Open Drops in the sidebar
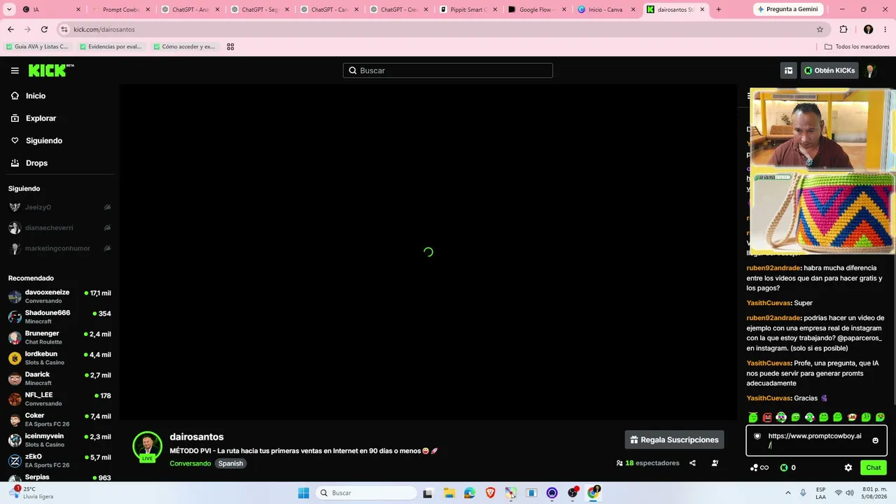This screenshot has width=896, height=504. (36, 163)
